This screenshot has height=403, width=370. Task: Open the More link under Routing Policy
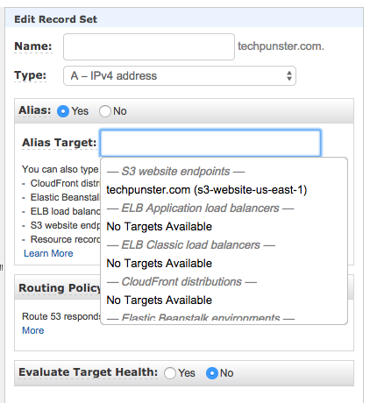coord(33,330)
